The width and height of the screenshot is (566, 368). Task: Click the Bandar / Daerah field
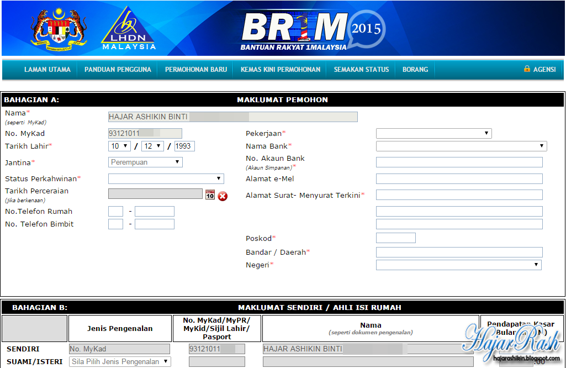pyautogui.click(x=459, y=252)
